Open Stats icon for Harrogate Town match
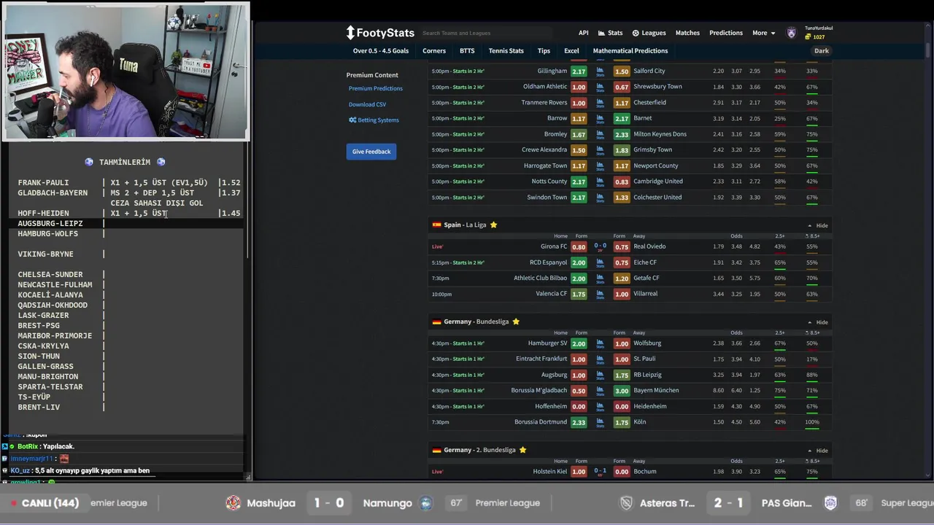This screenshot has height=525, width=934. [x=600, y=166]
